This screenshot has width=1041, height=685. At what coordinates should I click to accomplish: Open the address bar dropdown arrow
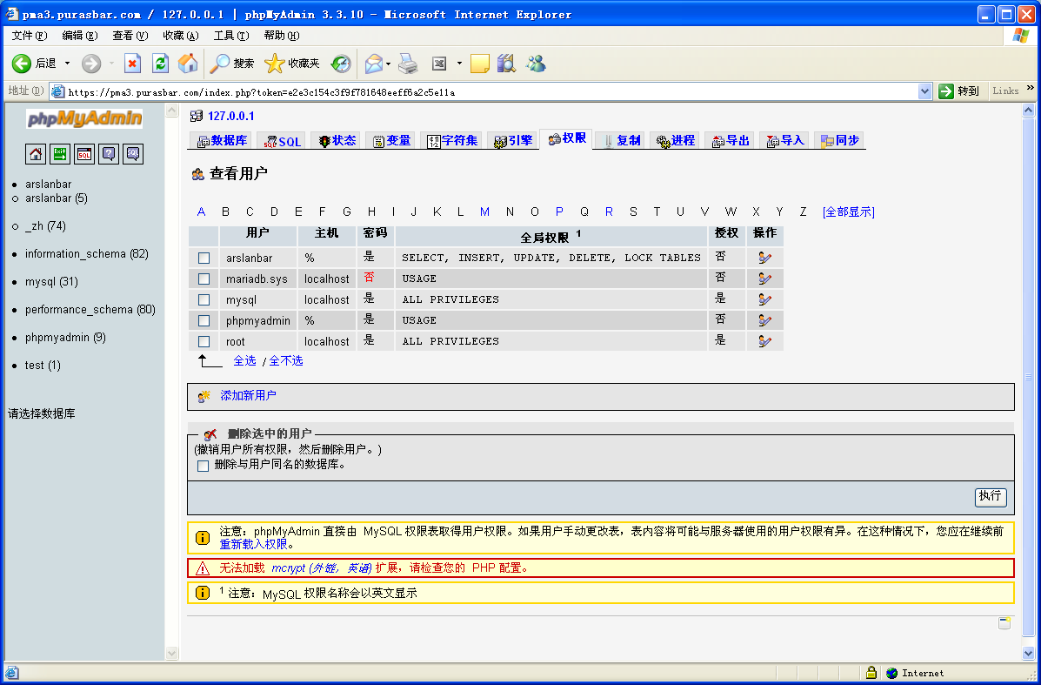tap(924, 91)
